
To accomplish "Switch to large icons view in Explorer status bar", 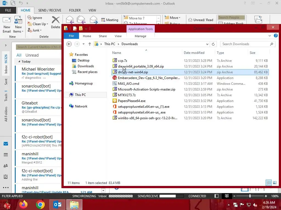I will point(274,183).
